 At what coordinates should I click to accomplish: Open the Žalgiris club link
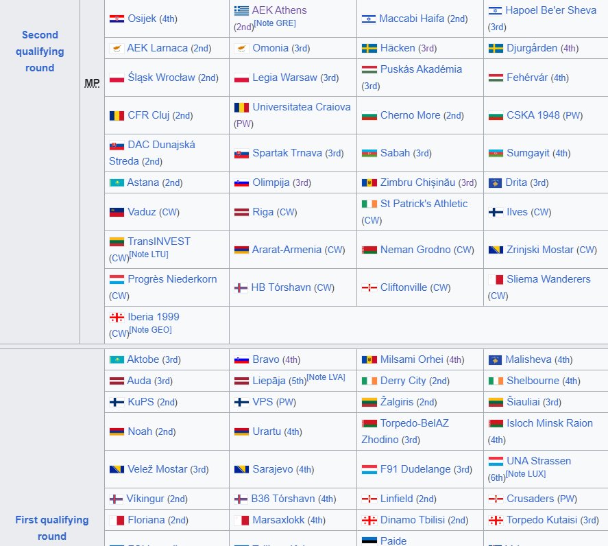[x=397, y=402]
